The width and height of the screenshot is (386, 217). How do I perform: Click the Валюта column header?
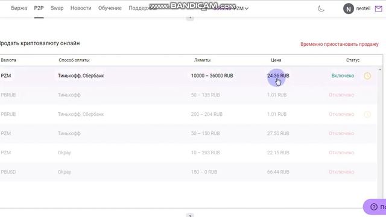[x=8, y=60]
